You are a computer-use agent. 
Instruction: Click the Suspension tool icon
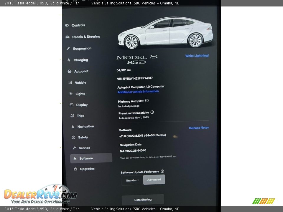(68, 49)
